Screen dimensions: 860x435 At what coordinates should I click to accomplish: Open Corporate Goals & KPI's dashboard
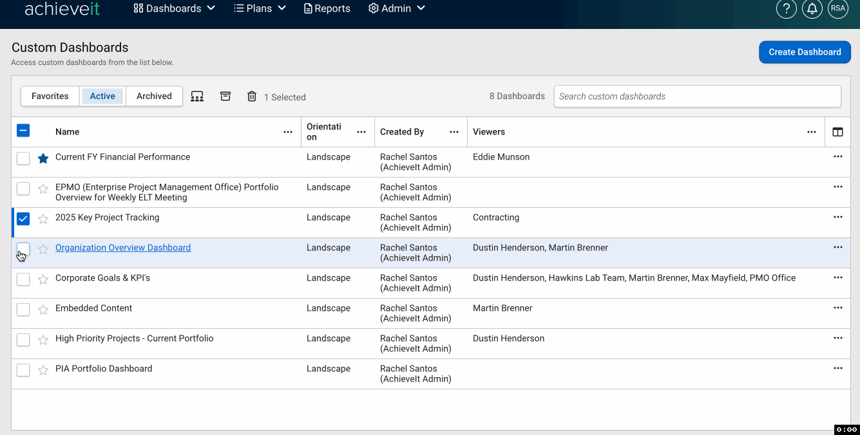click(x=102, y=278)
